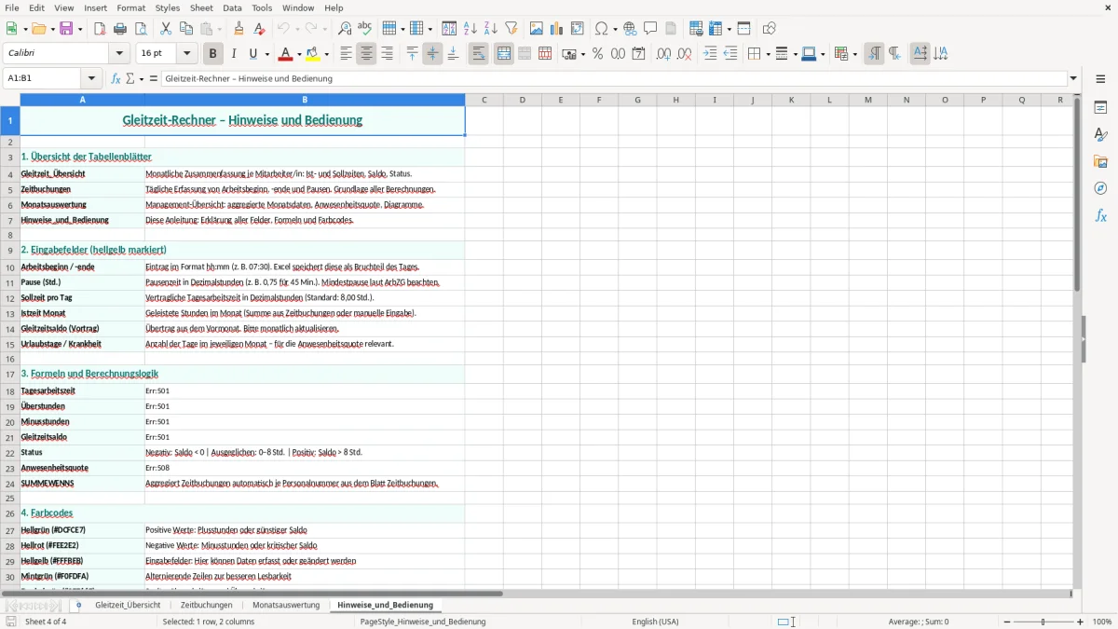The width and height of the screenshot is (1118, 629).
Task: Open the font size 16 pt dropdown
Action: click(x=187, y=54)
